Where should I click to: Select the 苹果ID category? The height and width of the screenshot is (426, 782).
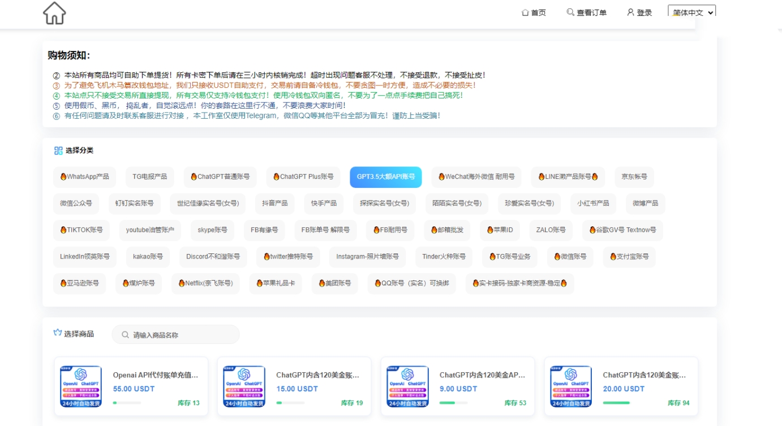(500, 230)
